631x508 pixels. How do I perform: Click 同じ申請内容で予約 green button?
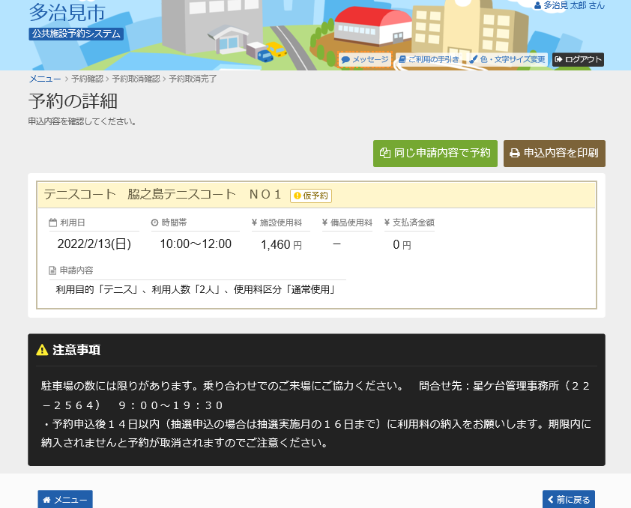[435, 154]
